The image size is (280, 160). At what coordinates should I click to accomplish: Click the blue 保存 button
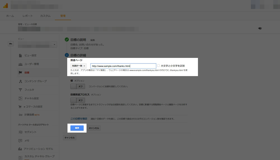click(77, 128)
